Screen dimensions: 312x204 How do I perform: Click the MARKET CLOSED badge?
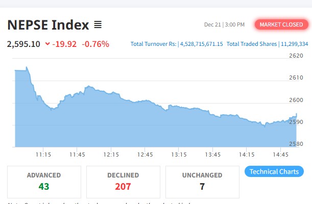[281, 24]
